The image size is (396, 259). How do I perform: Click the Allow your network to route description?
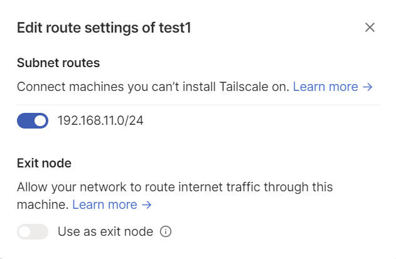pyautogui.click(x=174, y=187)
